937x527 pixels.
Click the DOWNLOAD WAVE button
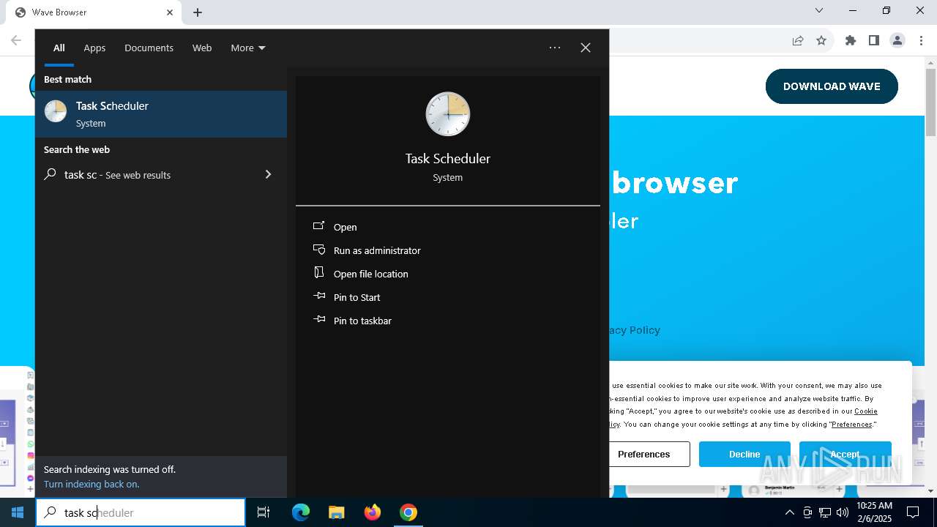832,86
